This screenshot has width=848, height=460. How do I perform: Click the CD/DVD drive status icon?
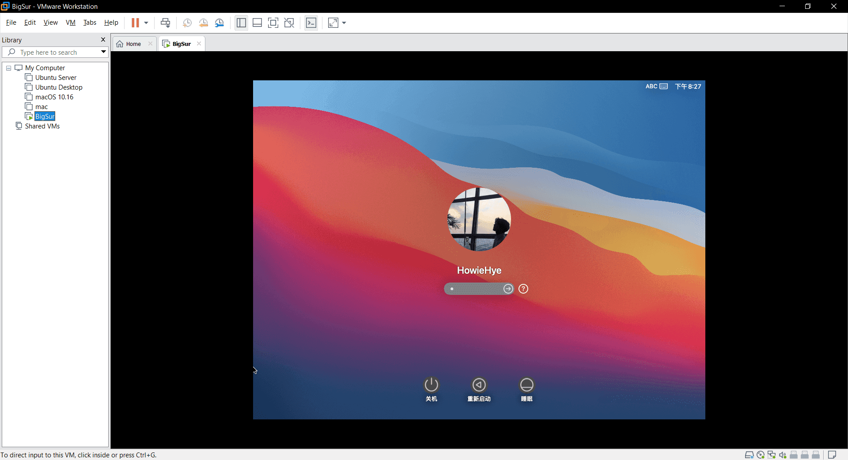pos(761,455)
